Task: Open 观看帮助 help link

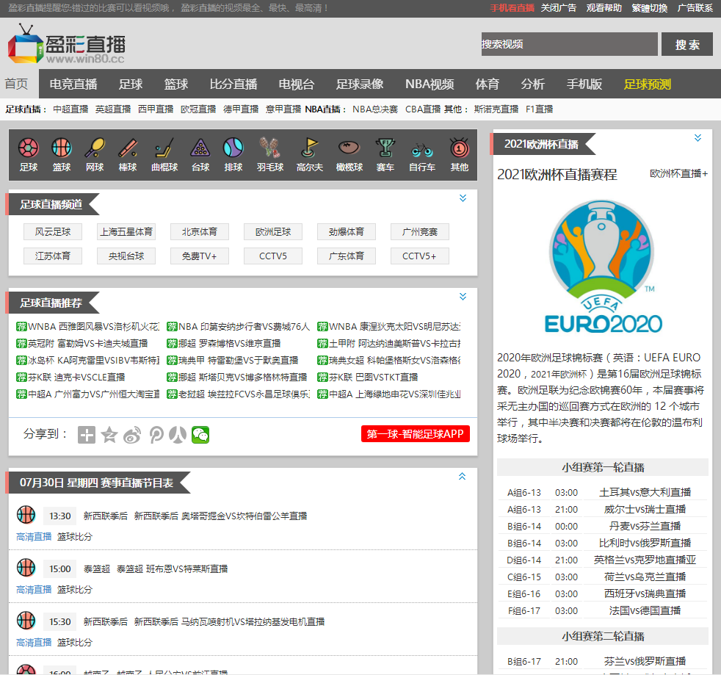Action: pyautogui.click(x=604, y=8)
